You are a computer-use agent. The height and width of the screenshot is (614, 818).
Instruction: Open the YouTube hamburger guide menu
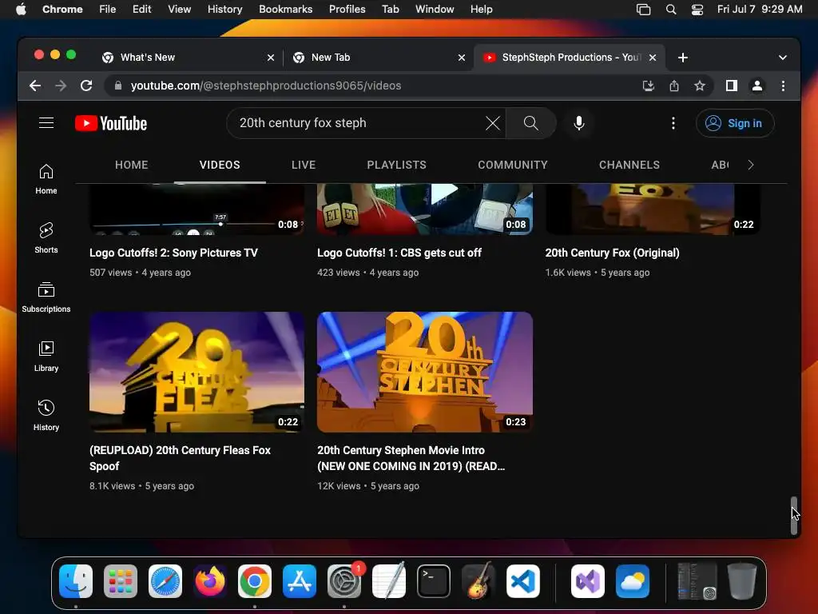46,122
